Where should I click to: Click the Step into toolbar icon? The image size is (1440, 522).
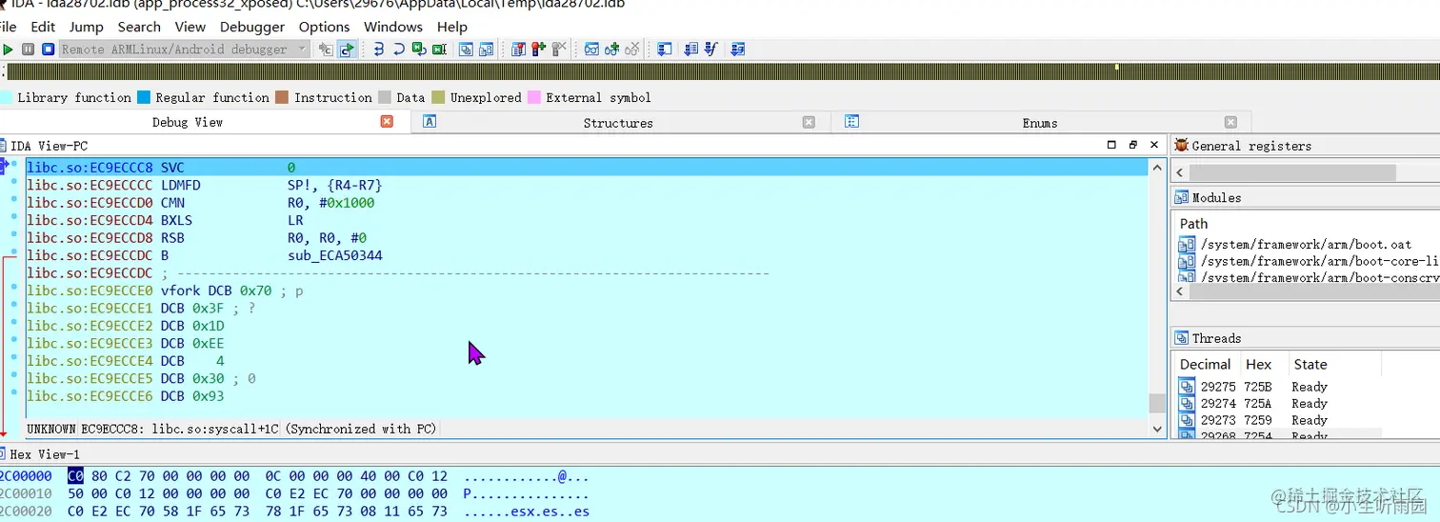[379, 49]
